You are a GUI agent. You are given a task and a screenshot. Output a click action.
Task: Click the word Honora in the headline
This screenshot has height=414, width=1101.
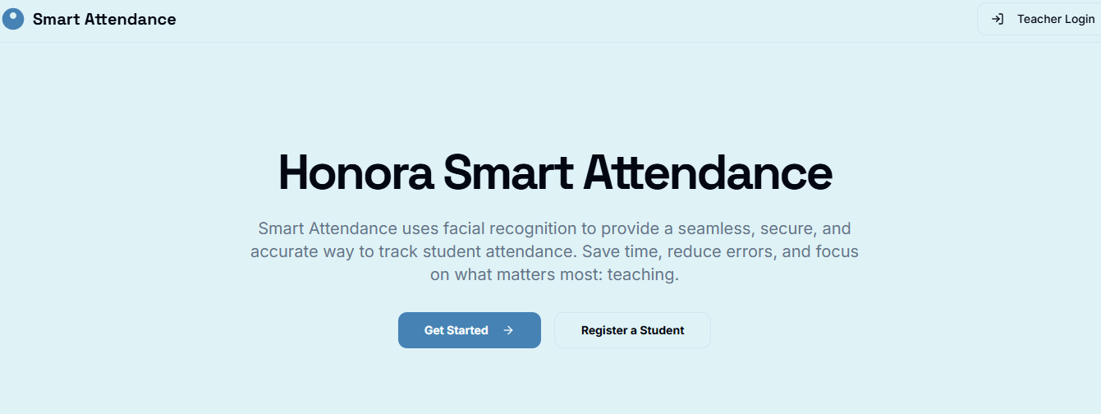pyautogui.click(x=356, y=173)
